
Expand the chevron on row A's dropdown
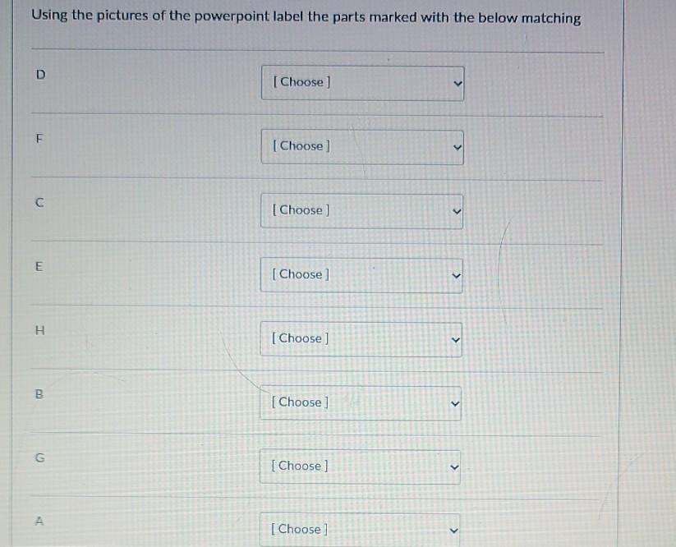452,529
